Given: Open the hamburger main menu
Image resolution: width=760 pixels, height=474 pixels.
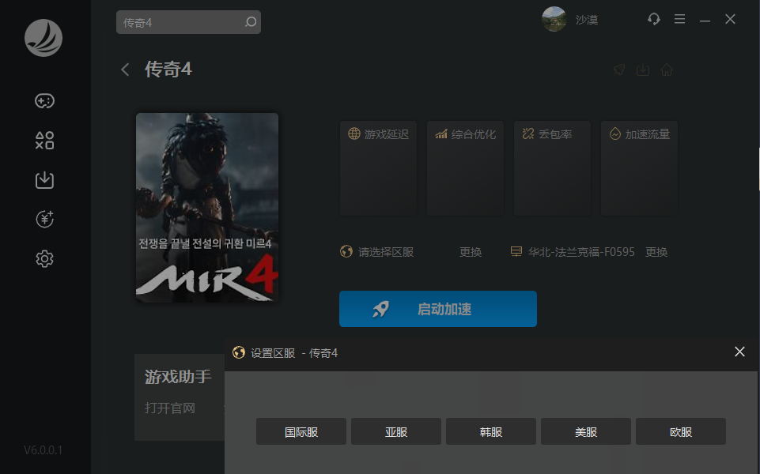Looking at the screenshot, I should 679,20.
